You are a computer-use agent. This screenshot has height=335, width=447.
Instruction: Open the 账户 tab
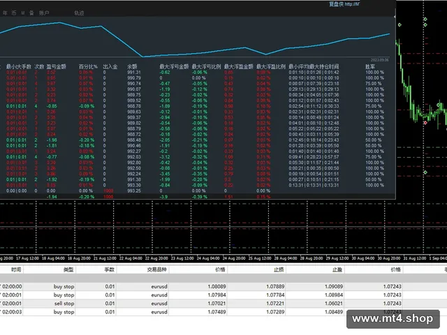44,13
